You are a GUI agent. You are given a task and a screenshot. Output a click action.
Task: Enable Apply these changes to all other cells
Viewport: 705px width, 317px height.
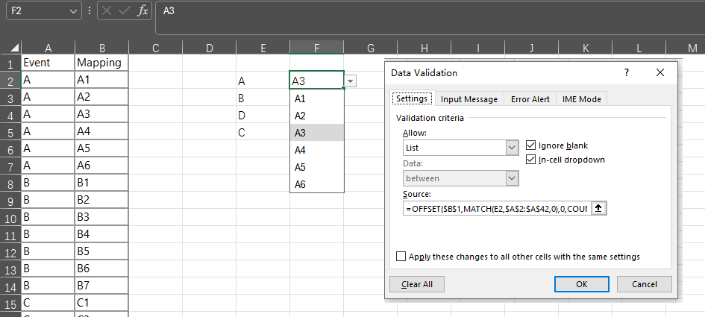click(401, 257)
